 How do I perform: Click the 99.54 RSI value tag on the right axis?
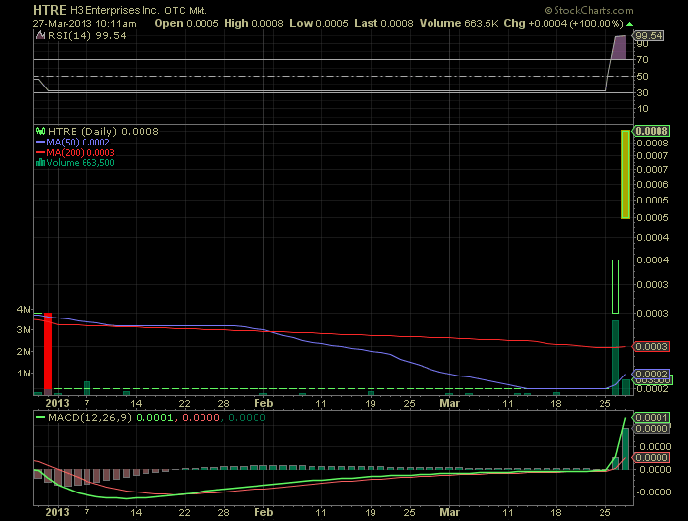(x=649, y=36)
